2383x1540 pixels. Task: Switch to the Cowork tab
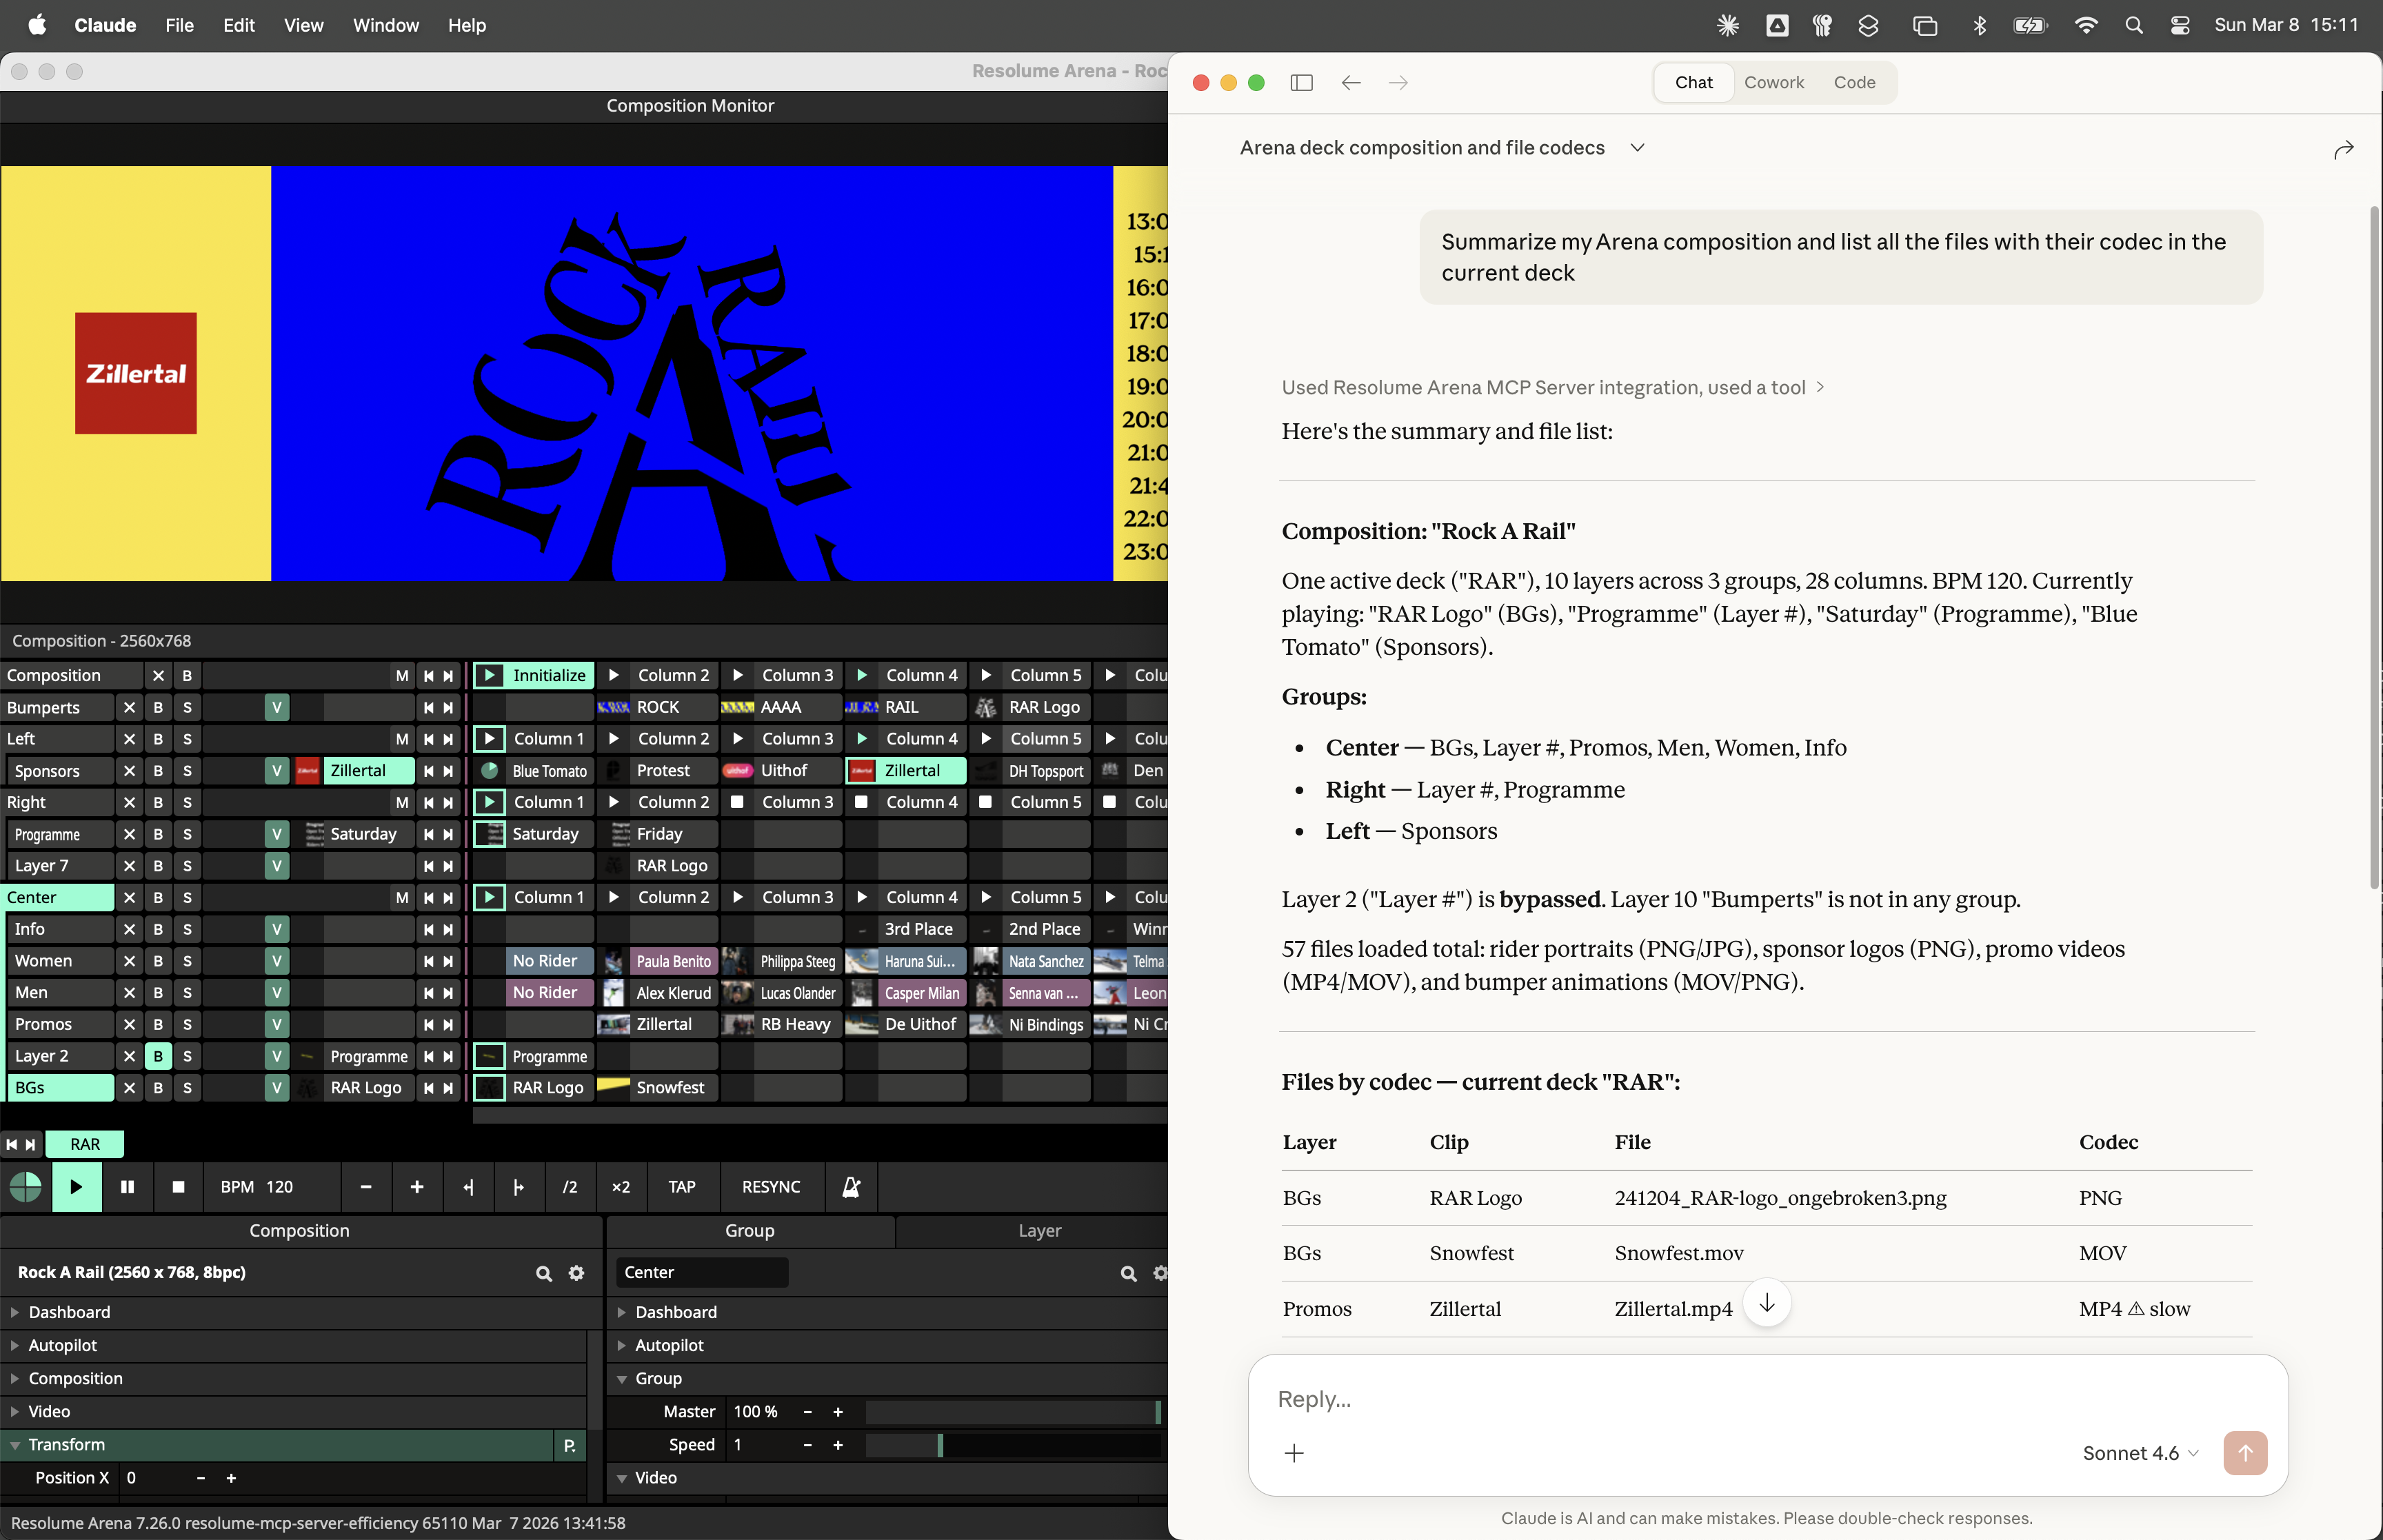pyautogui.click(x=1773, y=83)
